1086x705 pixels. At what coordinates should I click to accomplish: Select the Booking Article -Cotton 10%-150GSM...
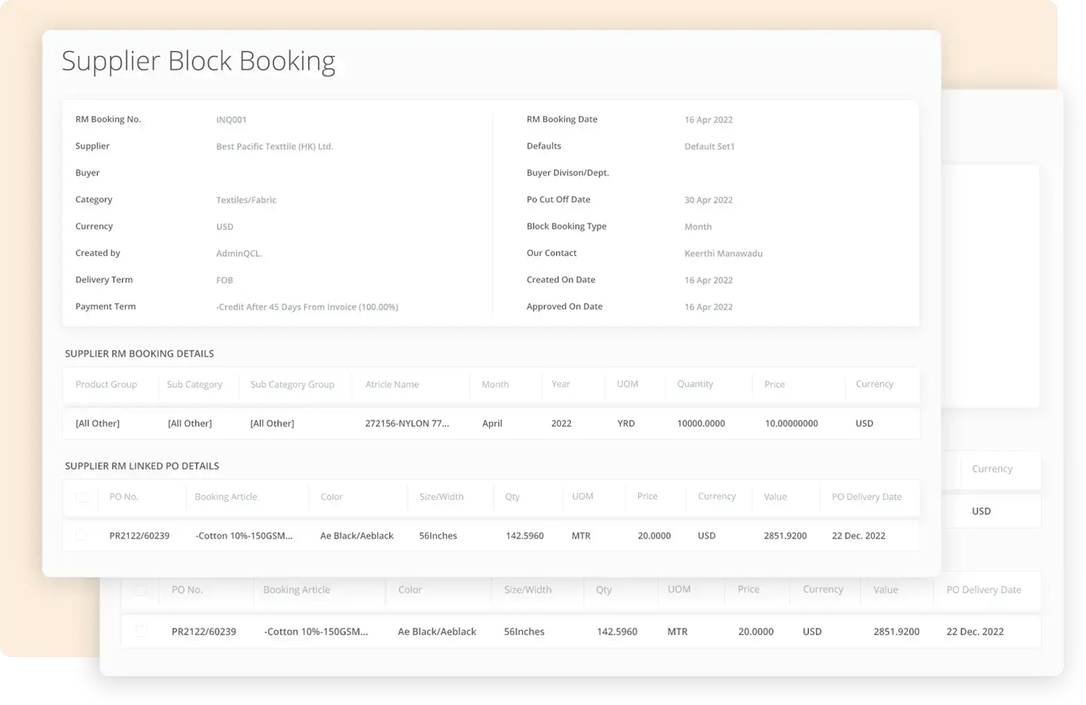[244, 535]
